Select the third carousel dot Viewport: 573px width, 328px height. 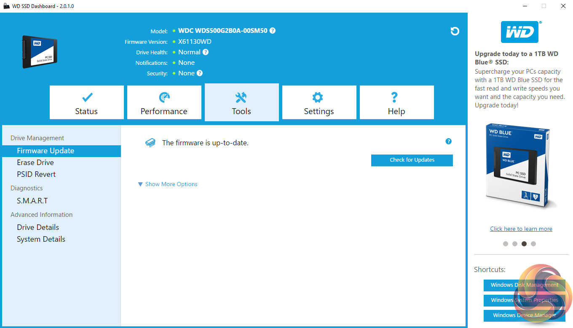(x=524, y=244)
